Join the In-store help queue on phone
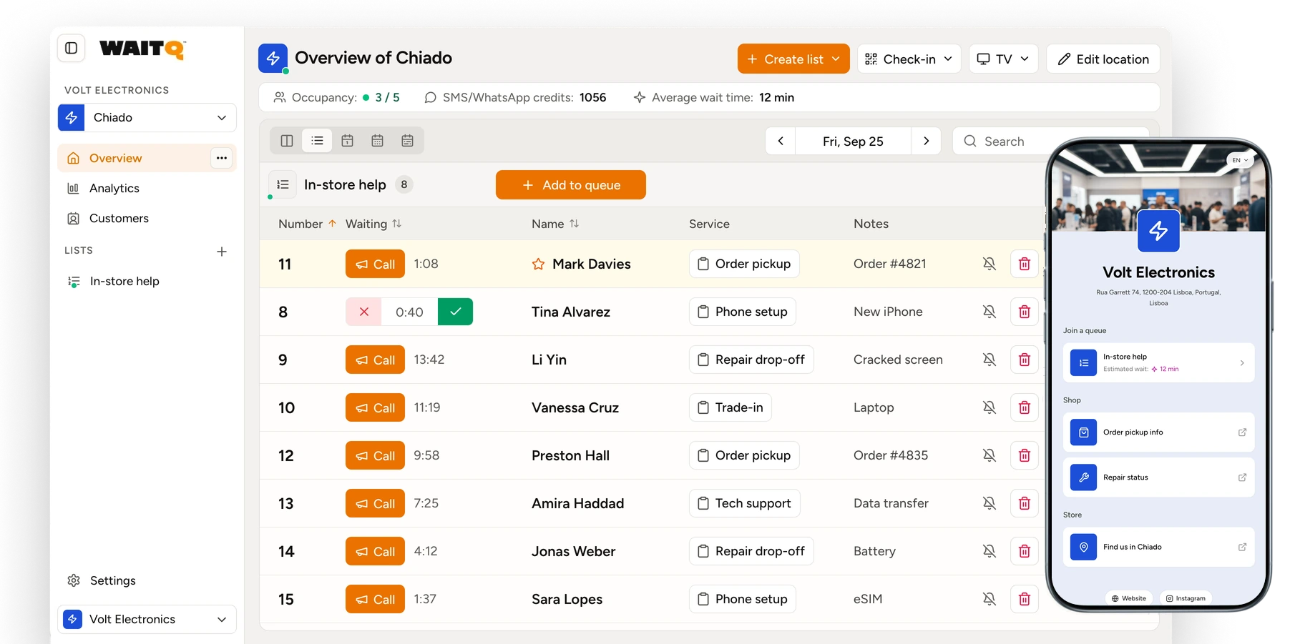The height and width of the screenshot is (644, 1290). coord(1158,362)
